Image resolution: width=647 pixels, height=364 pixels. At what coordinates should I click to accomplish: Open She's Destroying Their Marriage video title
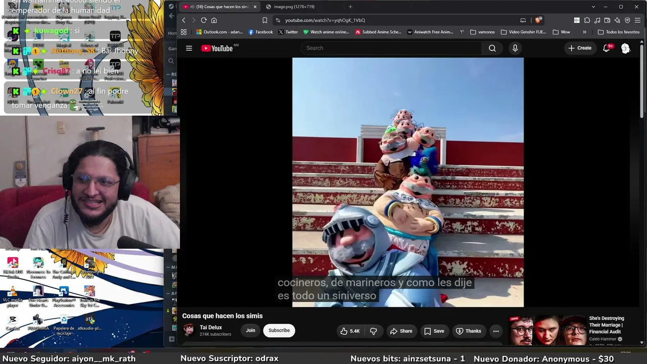click(x=607, y=325)
